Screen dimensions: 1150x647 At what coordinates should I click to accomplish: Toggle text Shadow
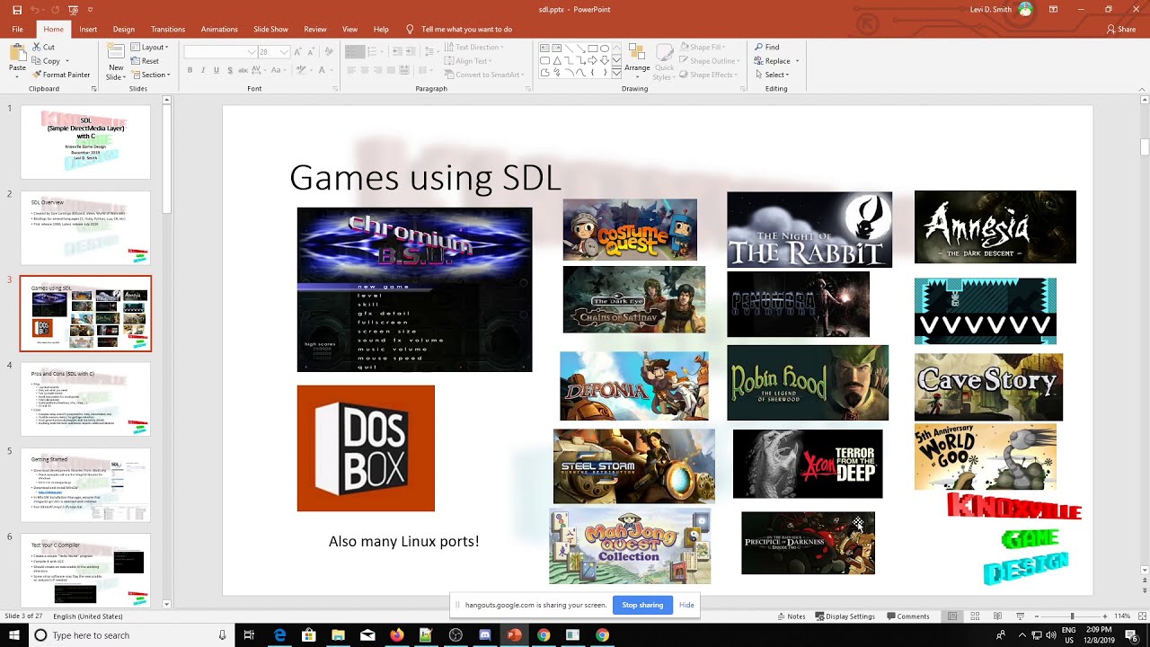230,70
